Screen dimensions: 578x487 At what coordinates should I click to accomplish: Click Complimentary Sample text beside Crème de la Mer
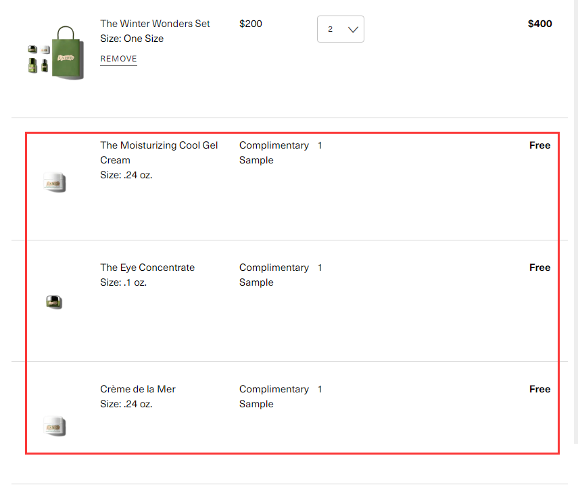click(273, 396)
